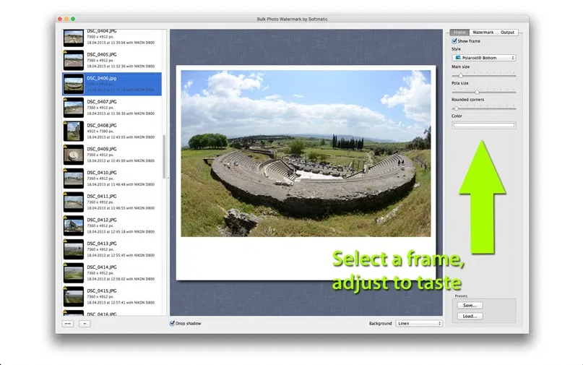583x365 pixels.
Task: Click the DSC_0409 thumbnail icon
Action: pos(73,155)
